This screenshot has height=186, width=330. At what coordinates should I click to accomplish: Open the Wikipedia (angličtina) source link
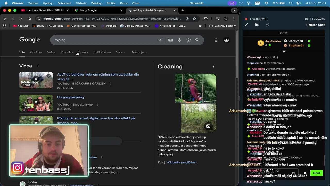pos(181,162)
